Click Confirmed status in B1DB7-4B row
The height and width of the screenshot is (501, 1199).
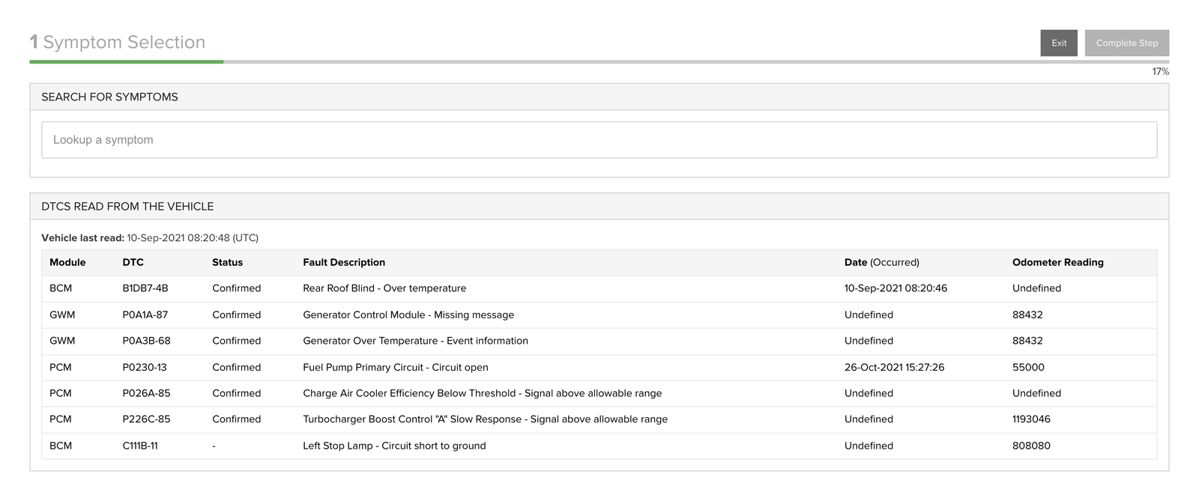coord(237,288)
